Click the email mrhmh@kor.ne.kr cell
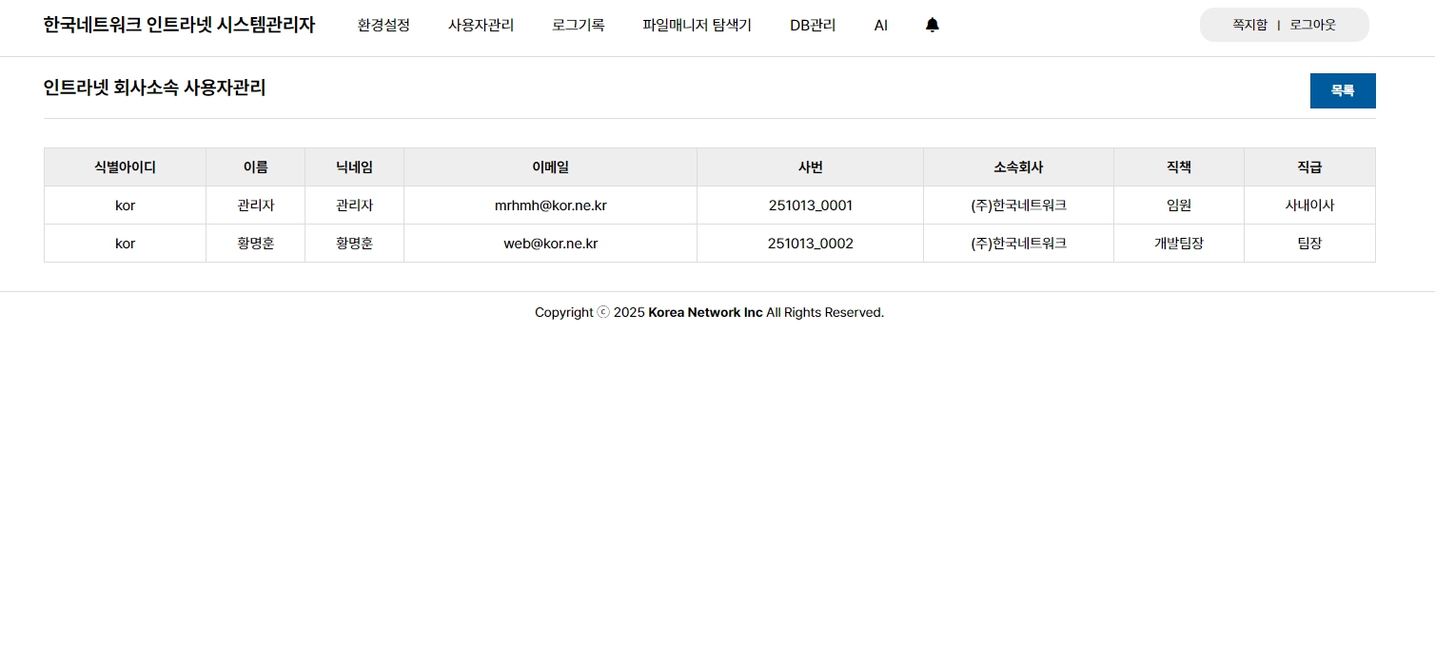Screen dimensions: 1435x666 (x=550, y=206)
